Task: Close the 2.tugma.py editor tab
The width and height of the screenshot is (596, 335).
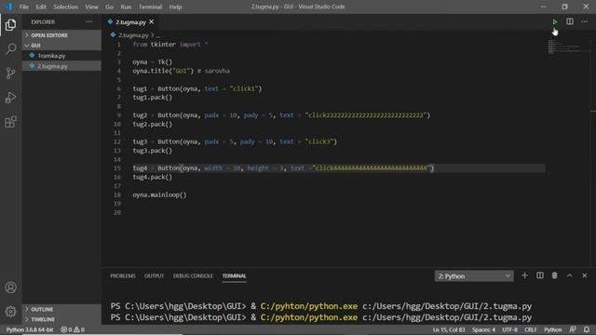Action: point(151,22)
